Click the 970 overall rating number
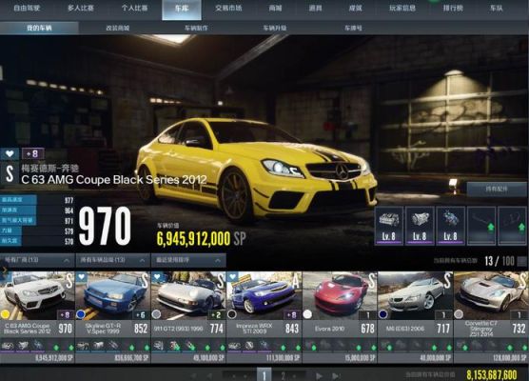 point(105,226)
